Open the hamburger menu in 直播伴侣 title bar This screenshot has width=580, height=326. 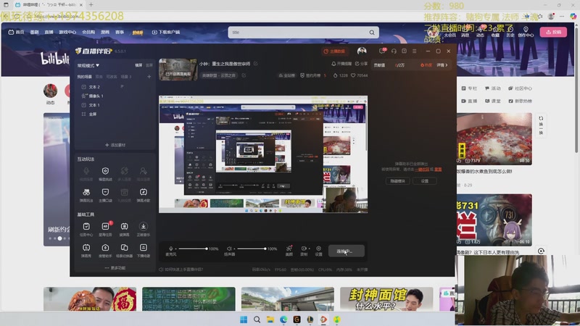414,51
